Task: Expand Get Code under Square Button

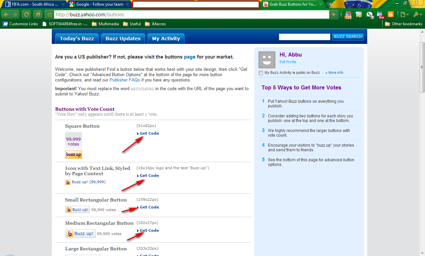Action: 149,133
